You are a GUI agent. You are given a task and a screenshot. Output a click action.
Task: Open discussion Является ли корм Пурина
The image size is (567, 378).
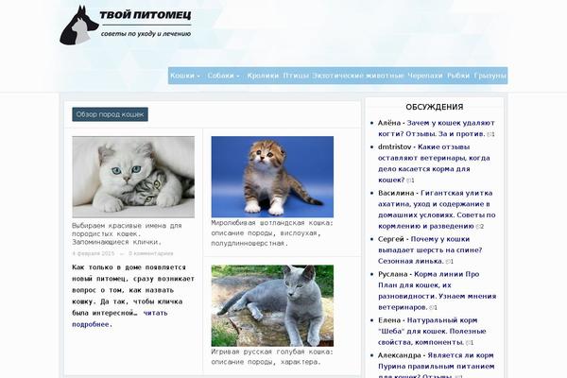[436, 365]
